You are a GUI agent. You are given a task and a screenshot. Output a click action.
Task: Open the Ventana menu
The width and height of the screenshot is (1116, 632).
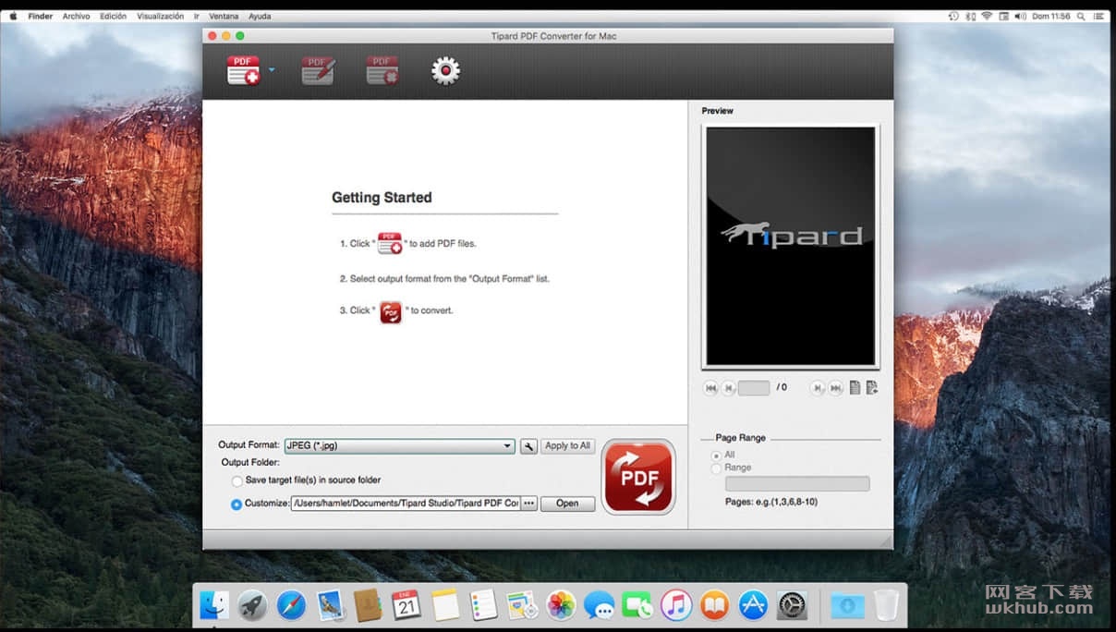coord(224,17)
